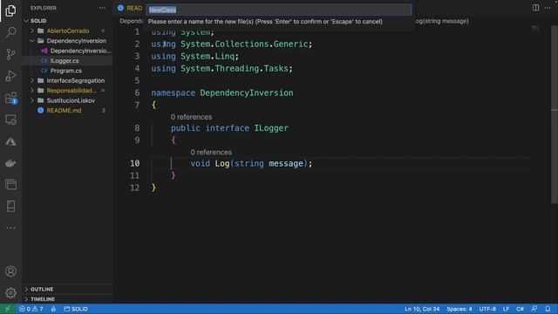Open the editor More Actions ellipsis
Screen dimensions: 558x314
click(x=548, y=8)
